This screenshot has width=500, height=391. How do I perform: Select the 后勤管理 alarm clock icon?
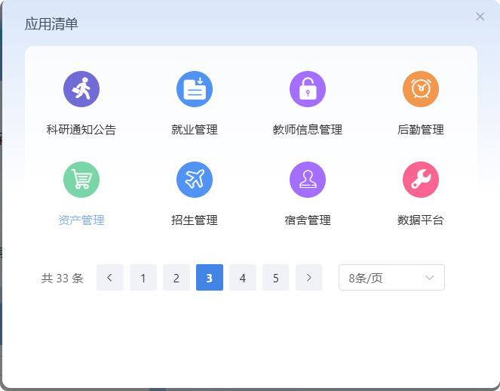tap(421, 89)
